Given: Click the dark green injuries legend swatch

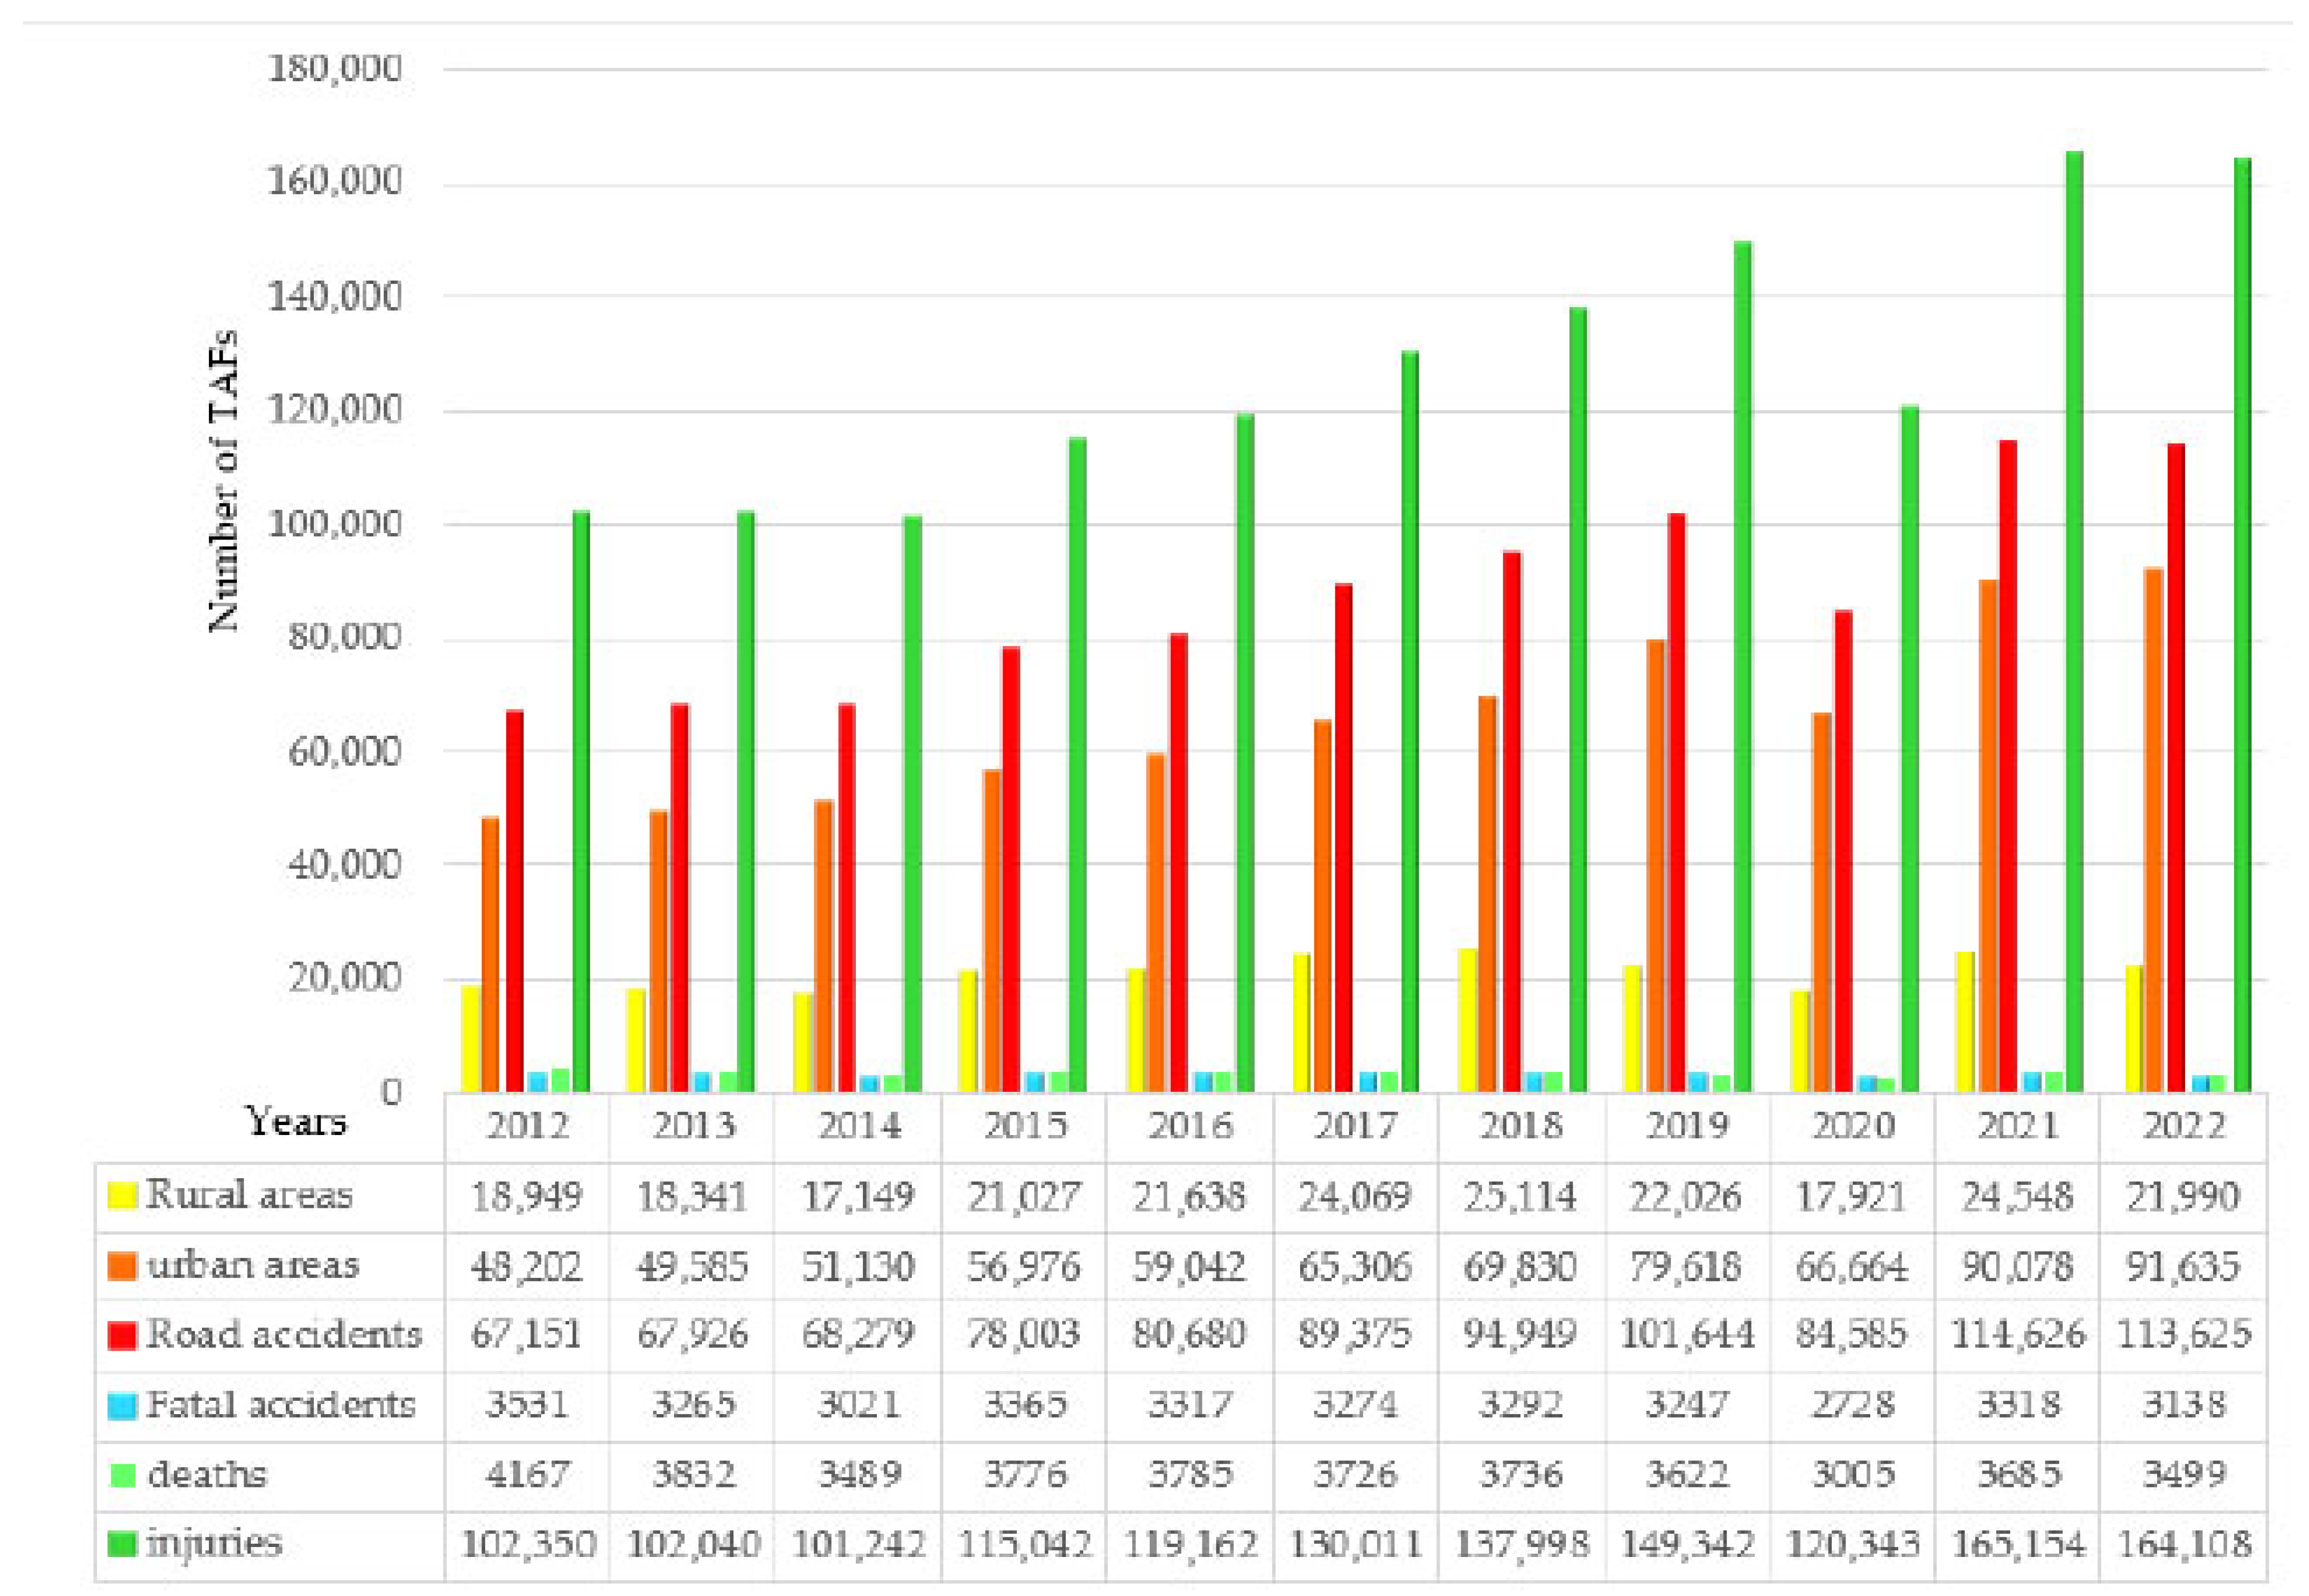Looking at the screenshot, I should (122, 1545).
